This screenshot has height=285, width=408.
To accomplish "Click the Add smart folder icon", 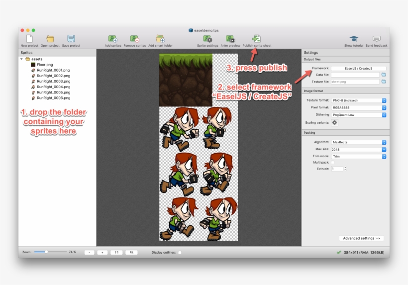I will pyautogui.click(x=160, y=39).
